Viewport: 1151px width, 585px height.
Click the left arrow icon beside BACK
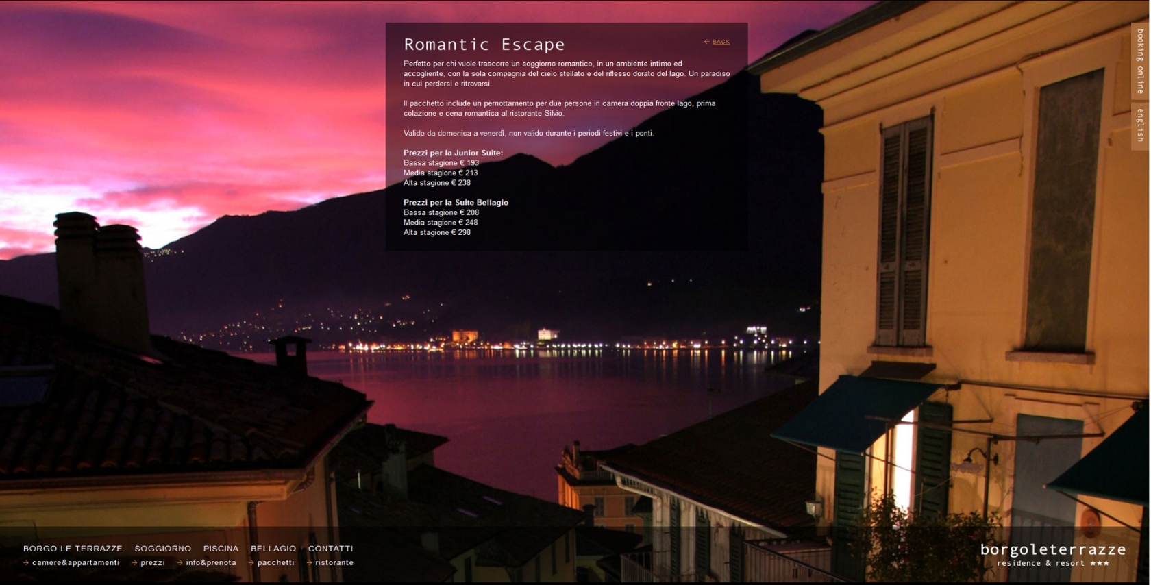(x=706, y=42)
